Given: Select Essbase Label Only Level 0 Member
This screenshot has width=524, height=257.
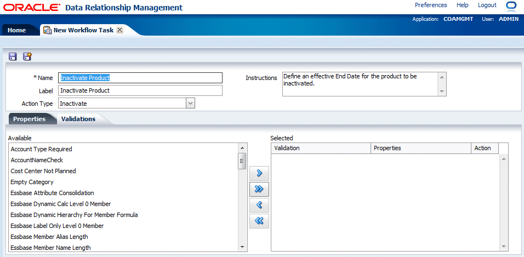Looking at the screenshot, I should pyautogui.click(x=57, y=226).
